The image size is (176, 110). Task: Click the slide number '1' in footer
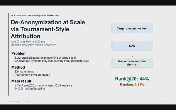point(167,101)
